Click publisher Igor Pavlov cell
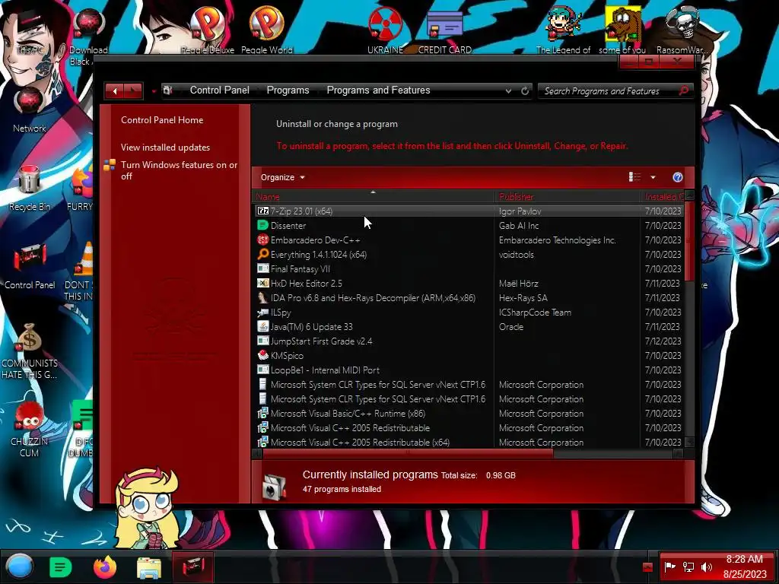 coord(520,211)
